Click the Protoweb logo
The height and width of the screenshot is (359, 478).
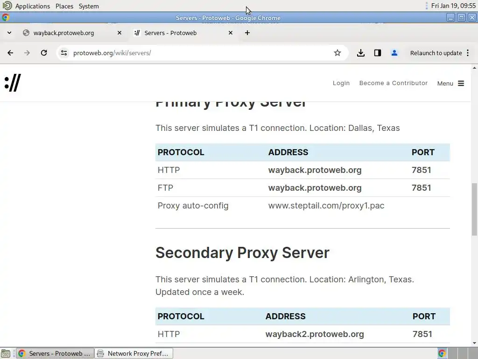click(13, 83)
